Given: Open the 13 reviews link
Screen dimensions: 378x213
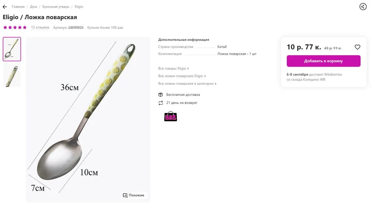Looking at the screenshot, I should pos(40,28).
